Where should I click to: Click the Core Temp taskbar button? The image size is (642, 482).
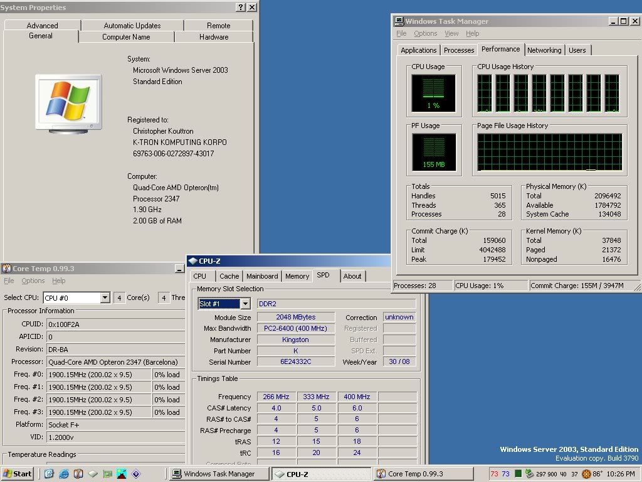click(x=423, y=474)
